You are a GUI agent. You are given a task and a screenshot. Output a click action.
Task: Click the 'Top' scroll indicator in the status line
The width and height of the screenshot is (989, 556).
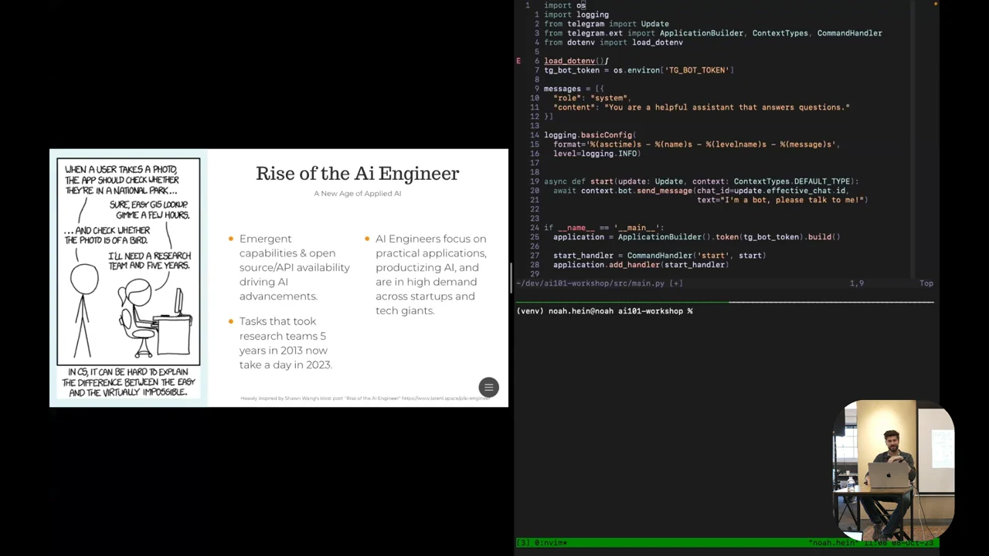(926, 283)
